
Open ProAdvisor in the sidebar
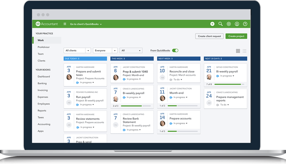coord(44,47)
